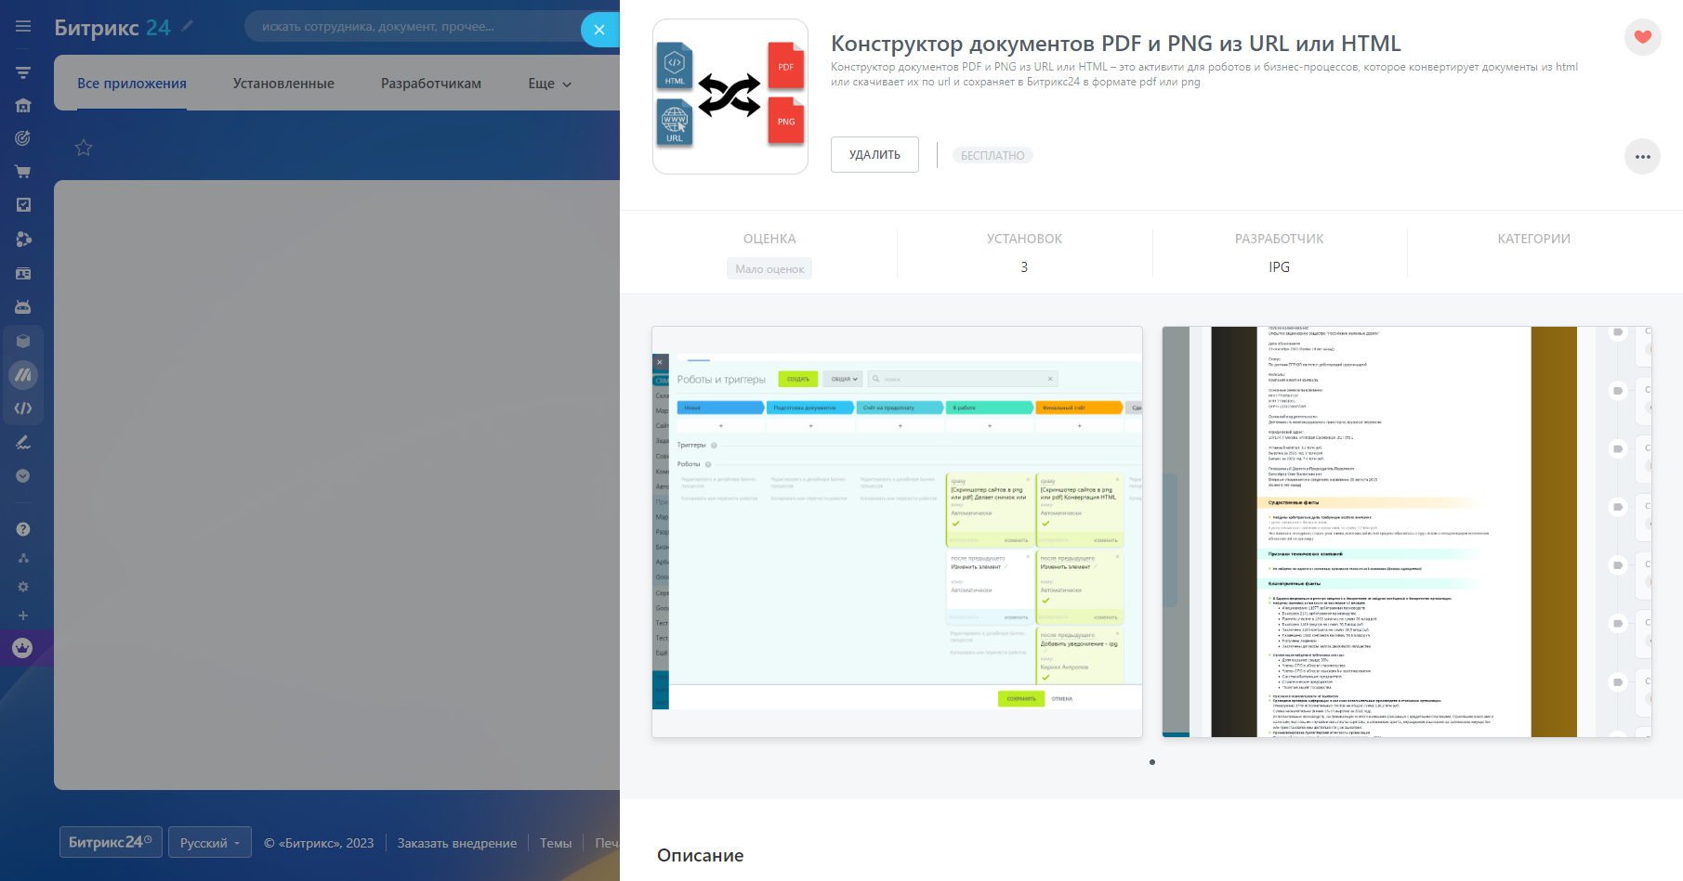1683x881 pixels.
Task: Open the Темы link in footer
Action: (556, 843)
